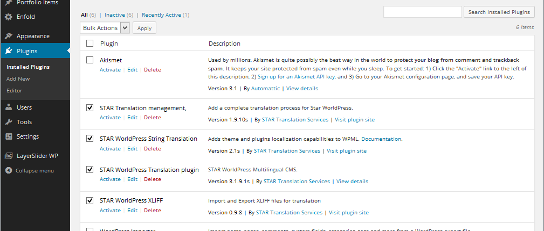Click the Settings sliders icon

point(9,136)
